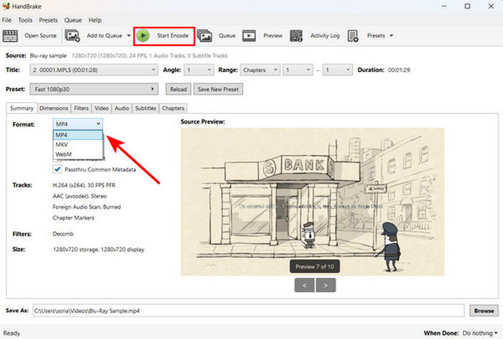The height and width of the screenshot is (339, 503).
Task: Click the duration value 00:01:29
Action: coord(399,70)
